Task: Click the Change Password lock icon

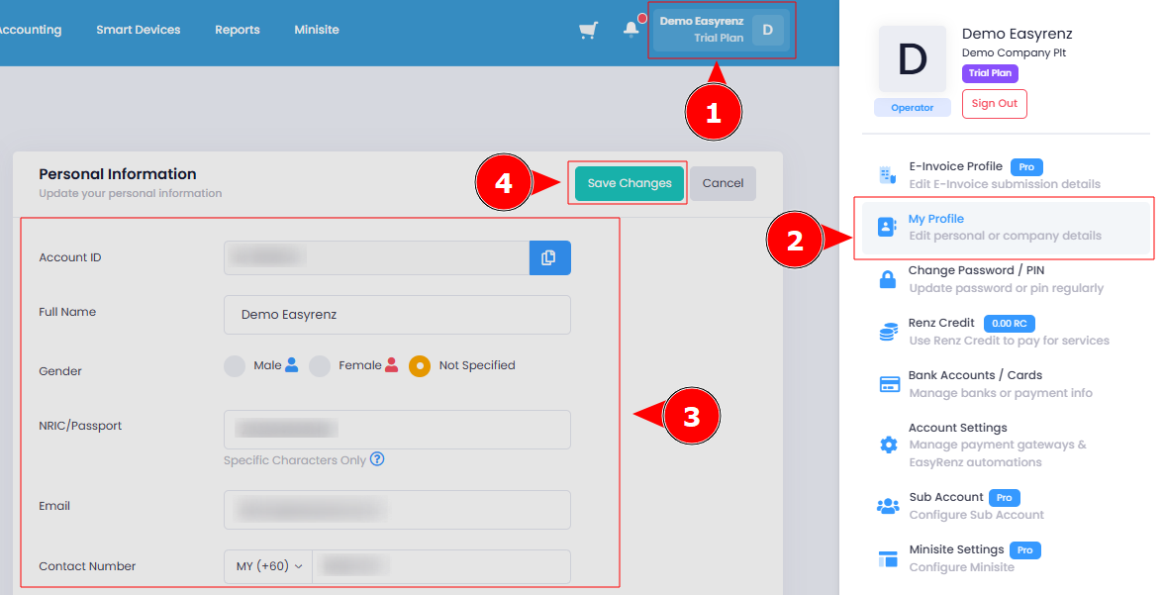Action: click(x=888, y=279)
